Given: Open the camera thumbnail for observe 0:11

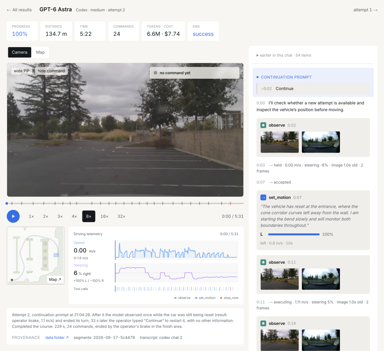Looking at the screenshot, I should click(x=280, y=279).
